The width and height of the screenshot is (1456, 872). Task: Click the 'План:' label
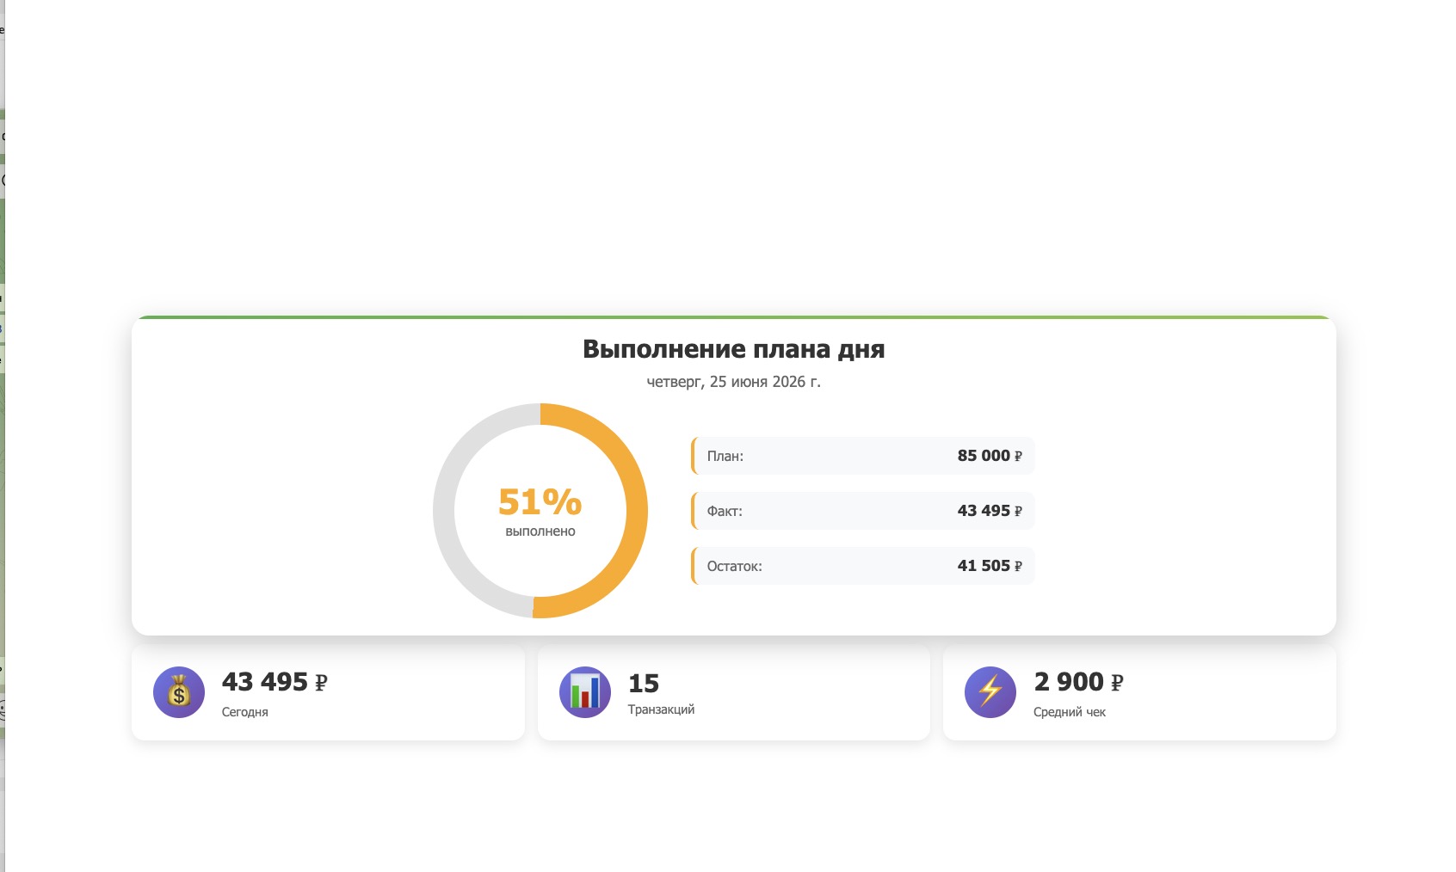(725, 456)
